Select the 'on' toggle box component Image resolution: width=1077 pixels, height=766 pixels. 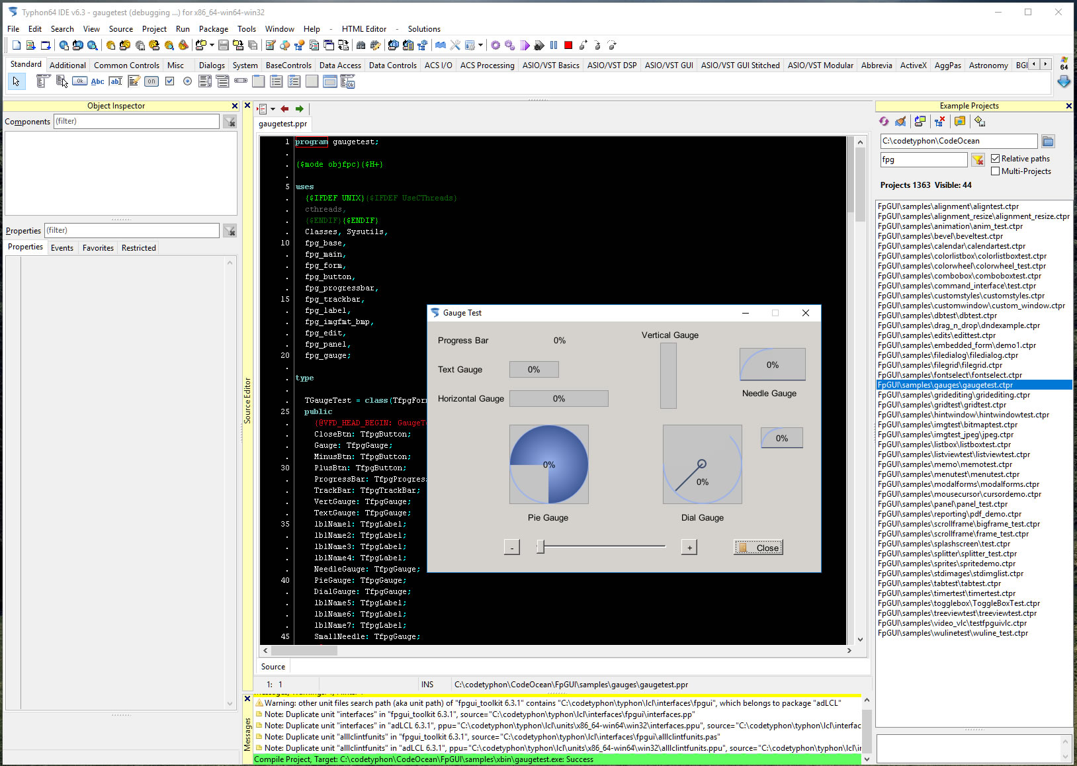pyautogui.click(x=151, y=81)
